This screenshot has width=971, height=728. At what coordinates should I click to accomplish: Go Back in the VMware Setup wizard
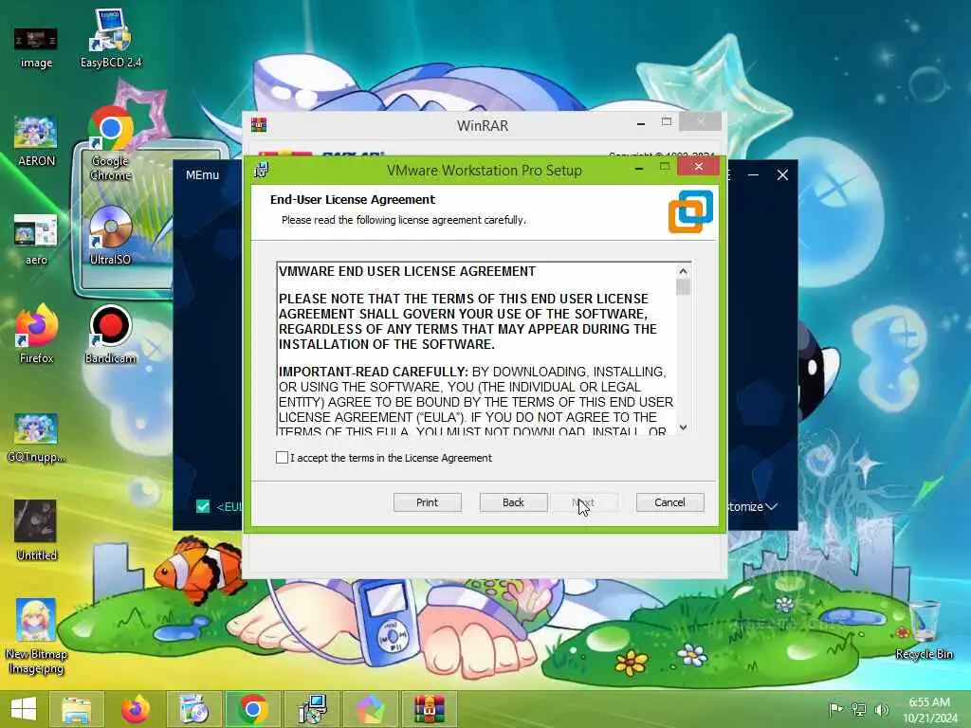(513, 502)
